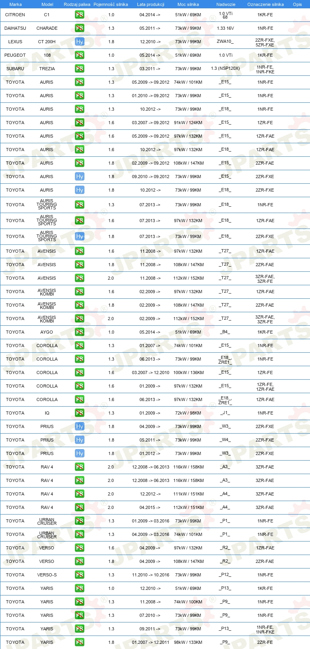
Task: Click petrol icon in Verso 1.8 row
Action: tap(80, 561)
